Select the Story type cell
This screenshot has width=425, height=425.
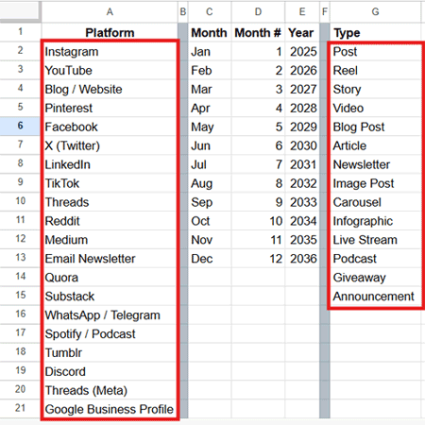[x=375, y=89]
